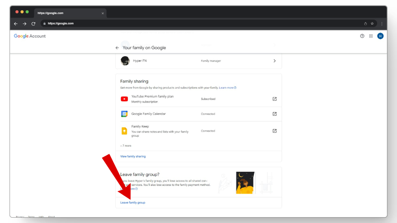397x223 pixels.
Task: Click the Leave family group link
Action: (133, 202)
